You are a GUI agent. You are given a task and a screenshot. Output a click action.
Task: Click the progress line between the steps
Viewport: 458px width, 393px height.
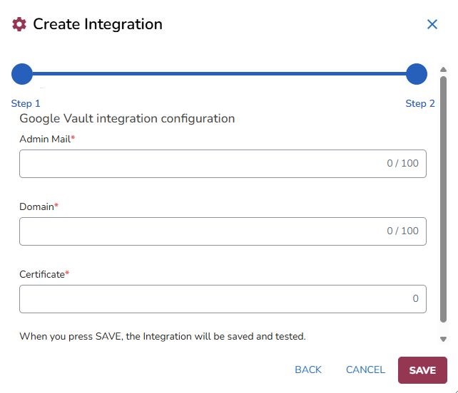click(219, 73)
